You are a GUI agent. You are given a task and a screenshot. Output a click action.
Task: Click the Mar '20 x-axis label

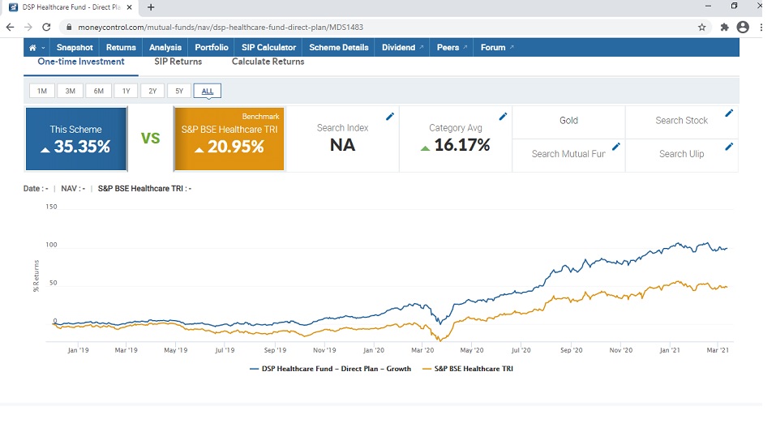422,350
